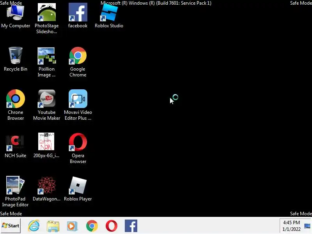Click the system tray monitor icon
This screenshot has width=312, height=234.
[307, 226]
